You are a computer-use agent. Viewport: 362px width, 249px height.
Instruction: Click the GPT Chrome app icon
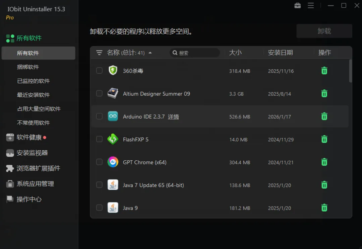point(113,162)
